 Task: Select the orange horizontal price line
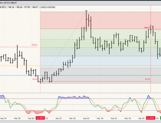[x=80, y=66]
